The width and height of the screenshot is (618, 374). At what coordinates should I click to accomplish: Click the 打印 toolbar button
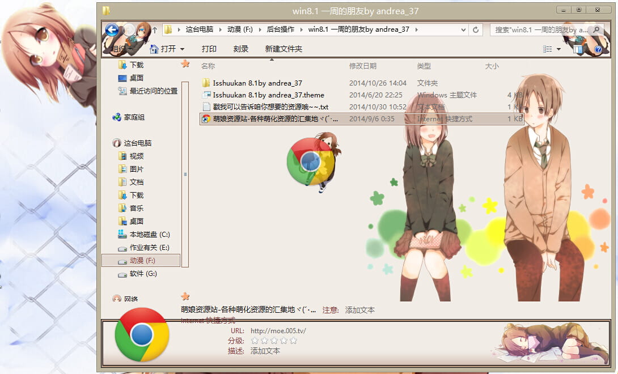pyautogui.click(x=209, y=49)
